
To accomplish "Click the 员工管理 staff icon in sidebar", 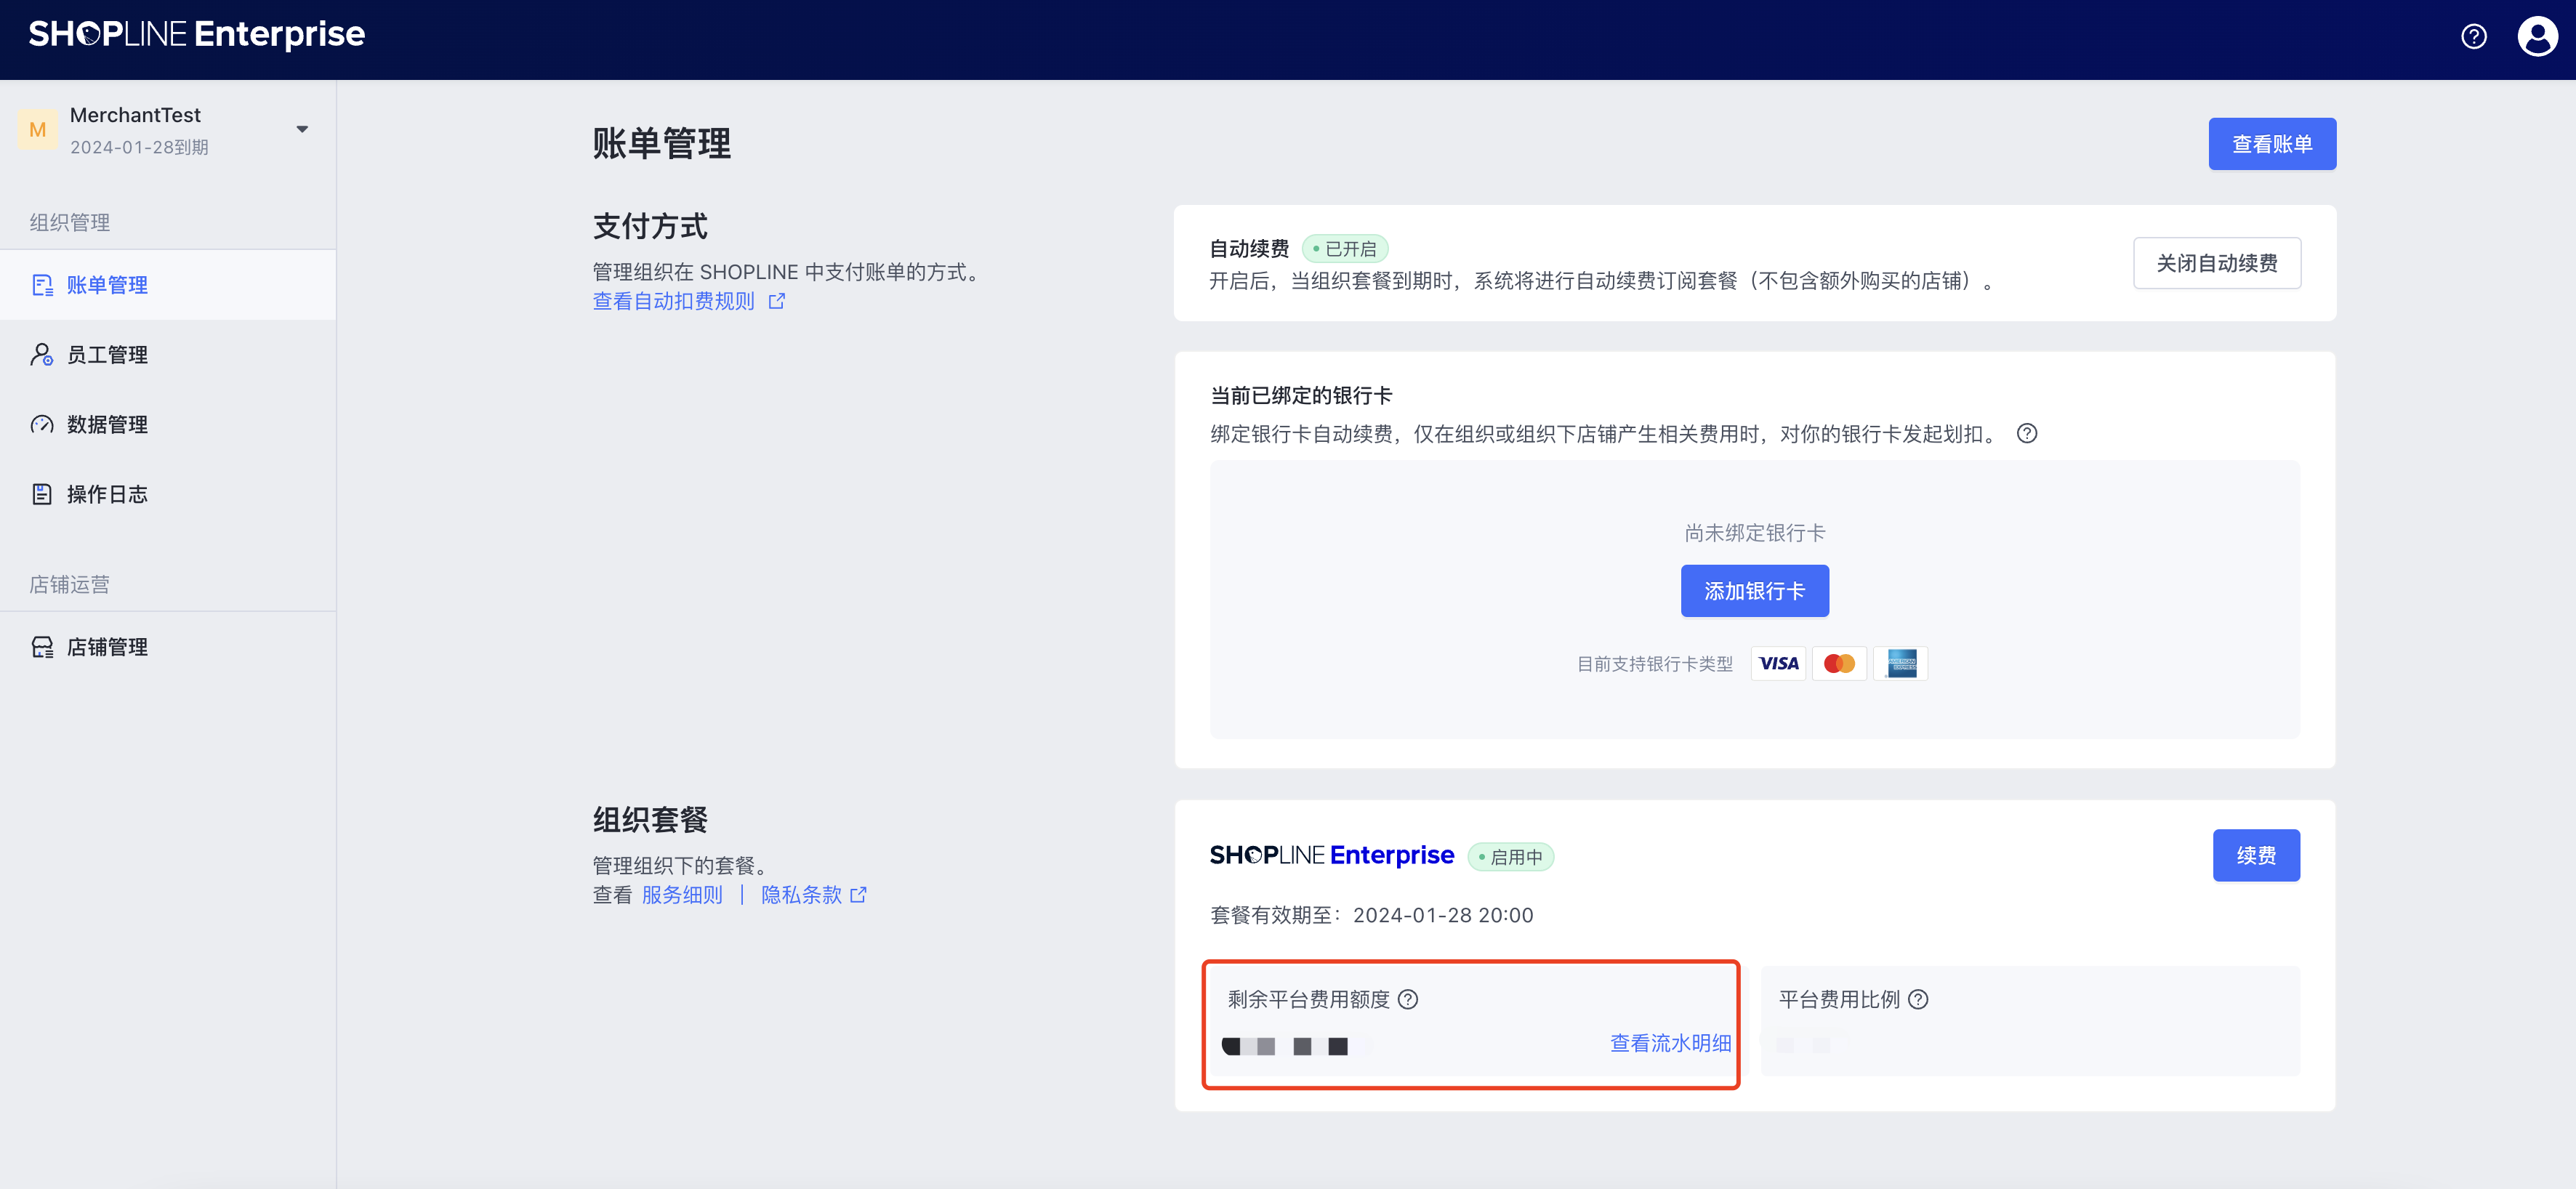I will pyautogui.click(x=42, y=355).
